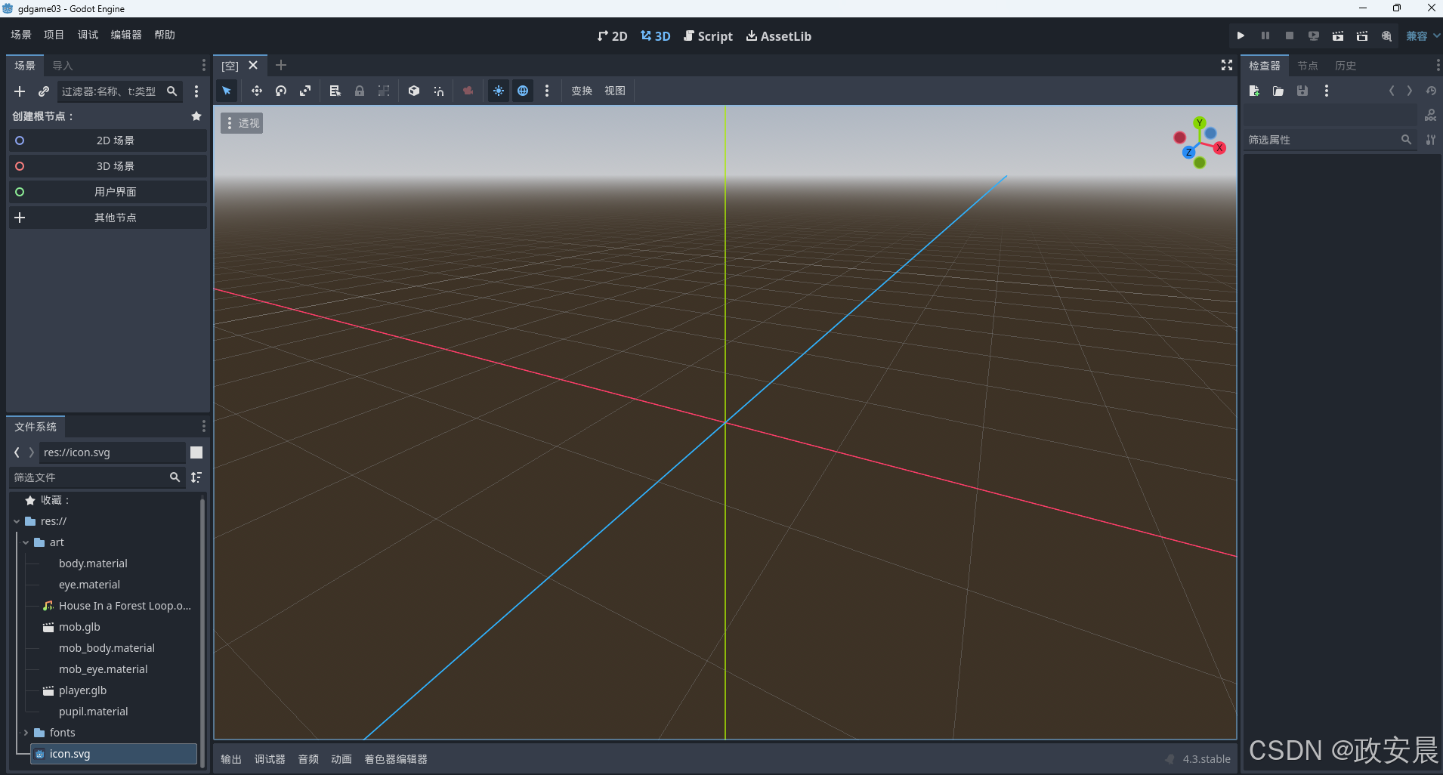Open the 帮助 menu
Image resolution: width=1443 pixels, height=775 pixels.
coord(165,35)
